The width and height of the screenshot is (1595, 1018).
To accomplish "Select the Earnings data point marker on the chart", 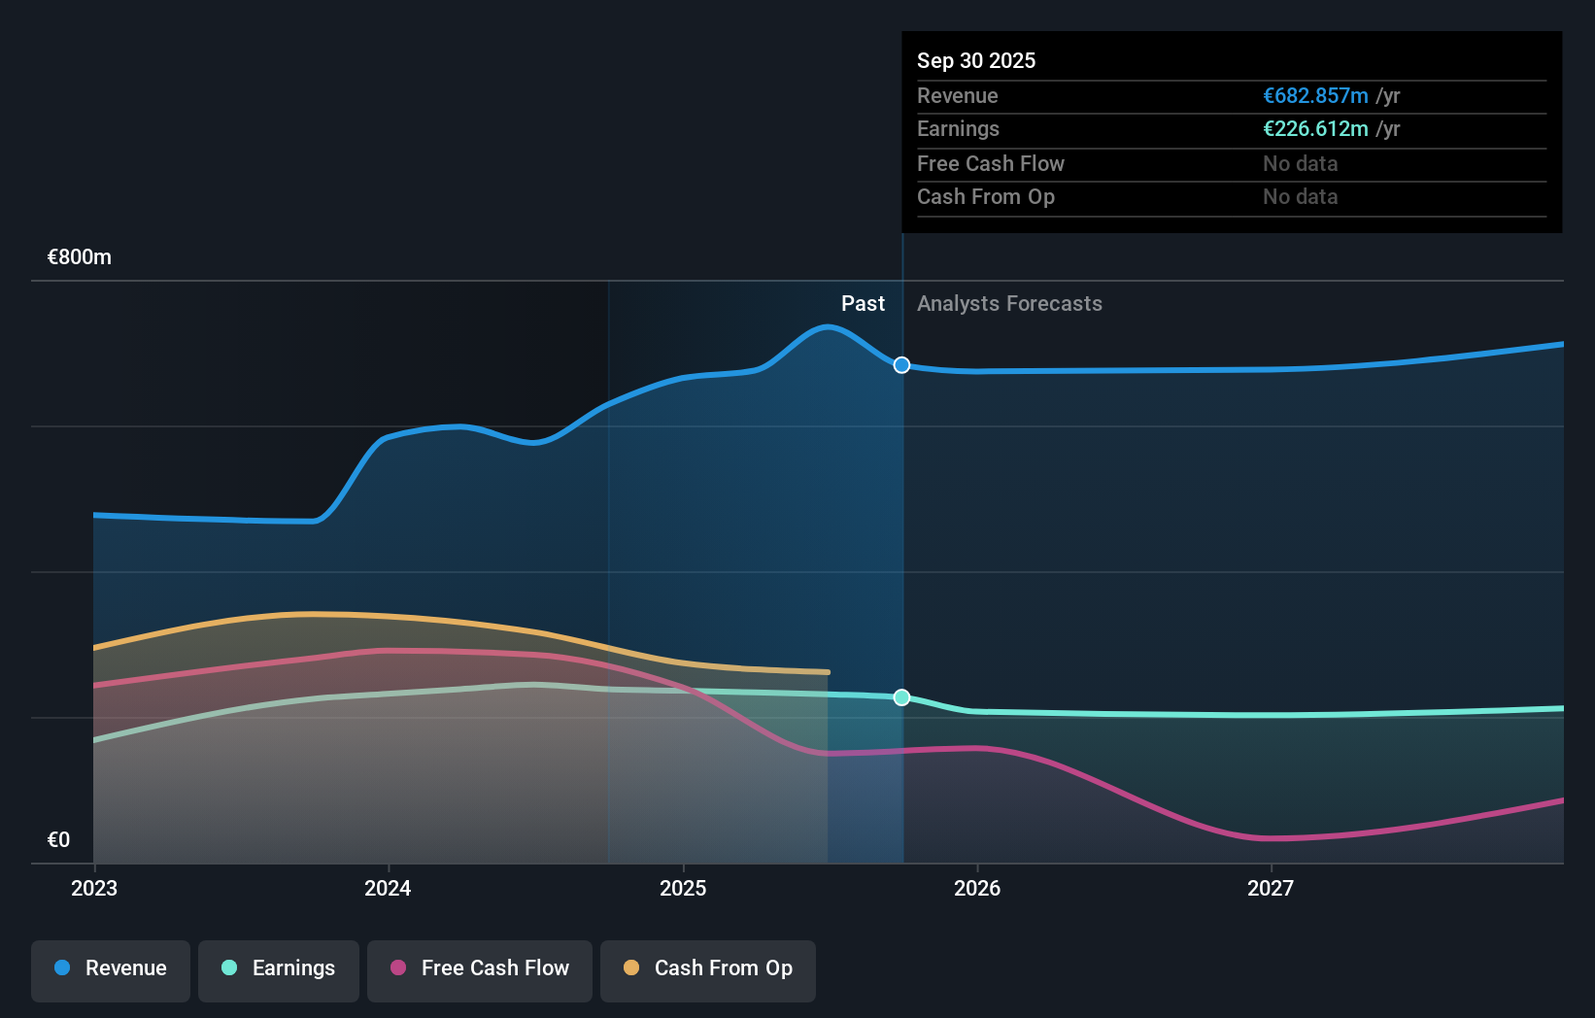I will point(901,696).
